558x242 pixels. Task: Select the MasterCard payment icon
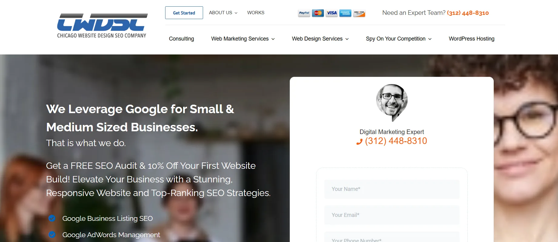click(318, 13)
